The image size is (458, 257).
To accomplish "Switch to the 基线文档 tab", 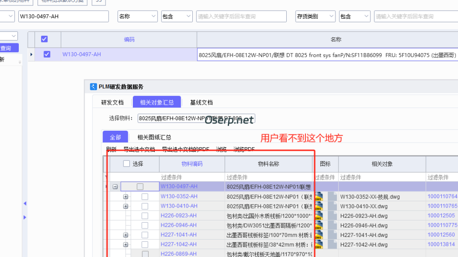I will [x=200, y=102].
